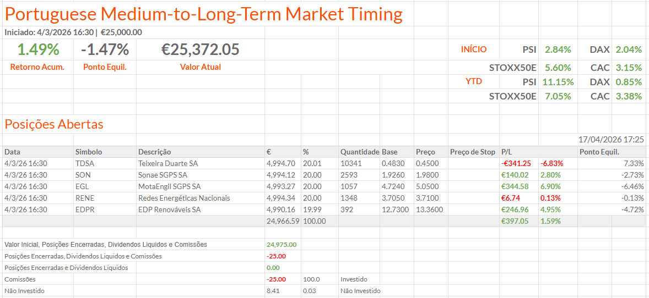Screen dimensions: 649x298
Task: Select the -1.47% break-even value
Action: click(105, 50)
